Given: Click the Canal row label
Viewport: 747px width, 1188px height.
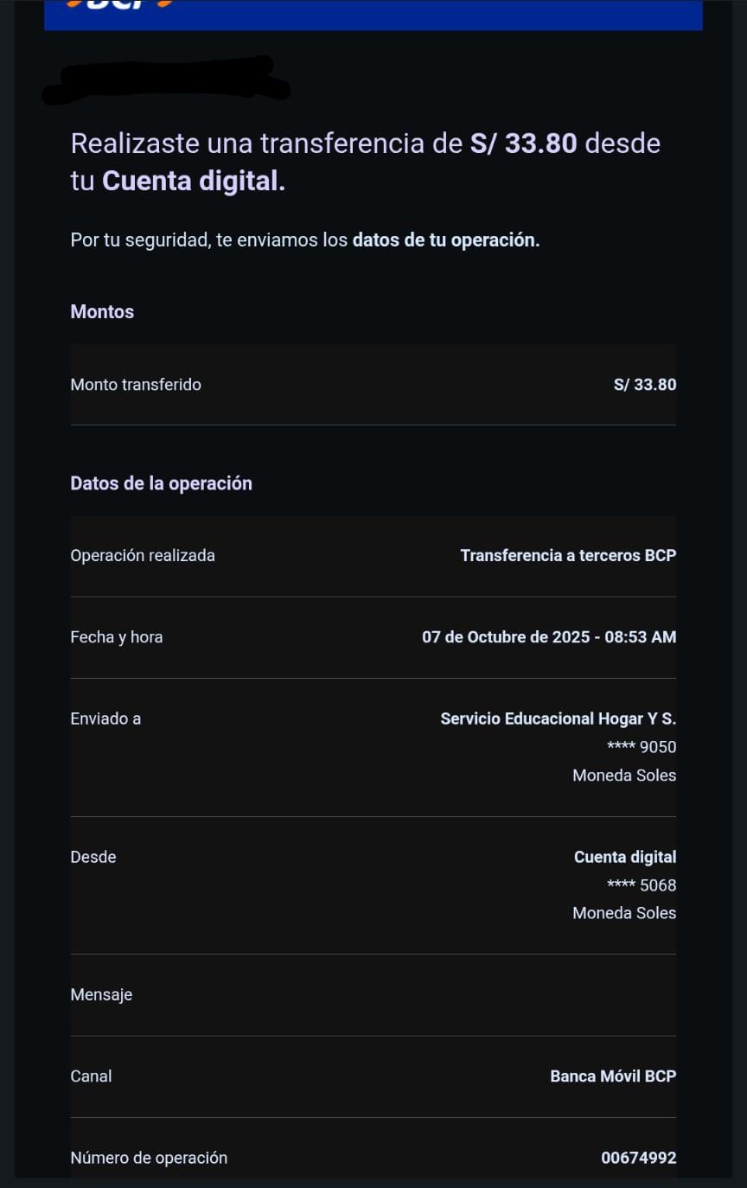Looking at the screenshot, I should tap(91, 1076).
